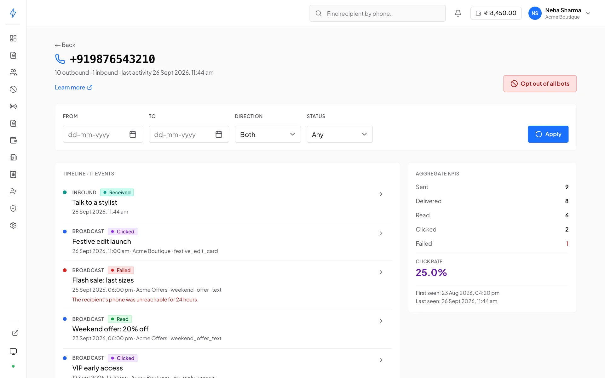Open the shield check icon in sidebar

click(13, 209)
